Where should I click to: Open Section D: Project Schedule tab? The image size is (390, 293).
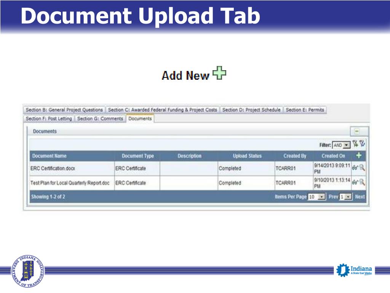(x=251, y=110)
